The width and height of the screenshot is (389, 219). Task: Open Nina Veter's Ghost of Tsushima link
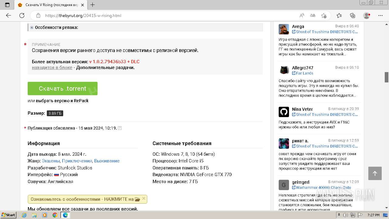[x=325, y=114]
